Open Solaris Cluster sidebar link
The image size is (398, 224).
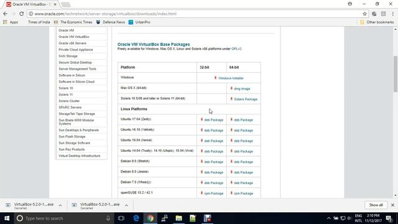click(69, 101)
